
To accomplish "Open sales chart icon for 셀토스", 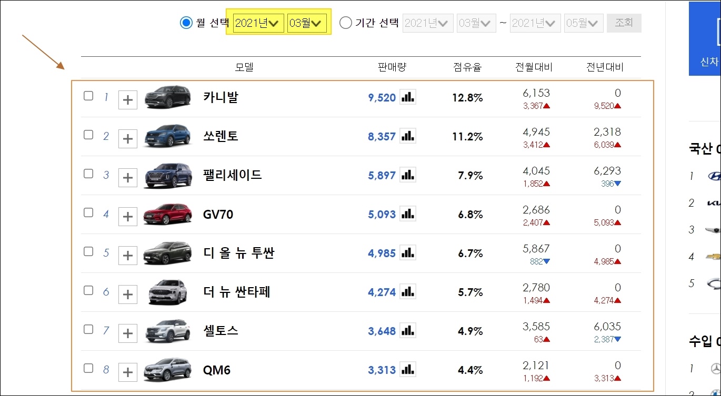I will [408, 330].
